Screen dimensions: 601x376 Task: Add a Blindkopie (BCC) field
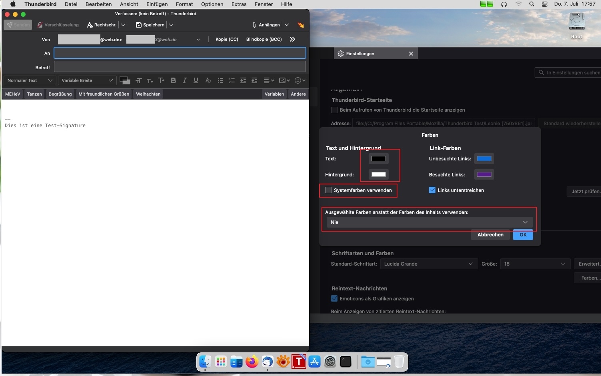click(x=264, y=39)
